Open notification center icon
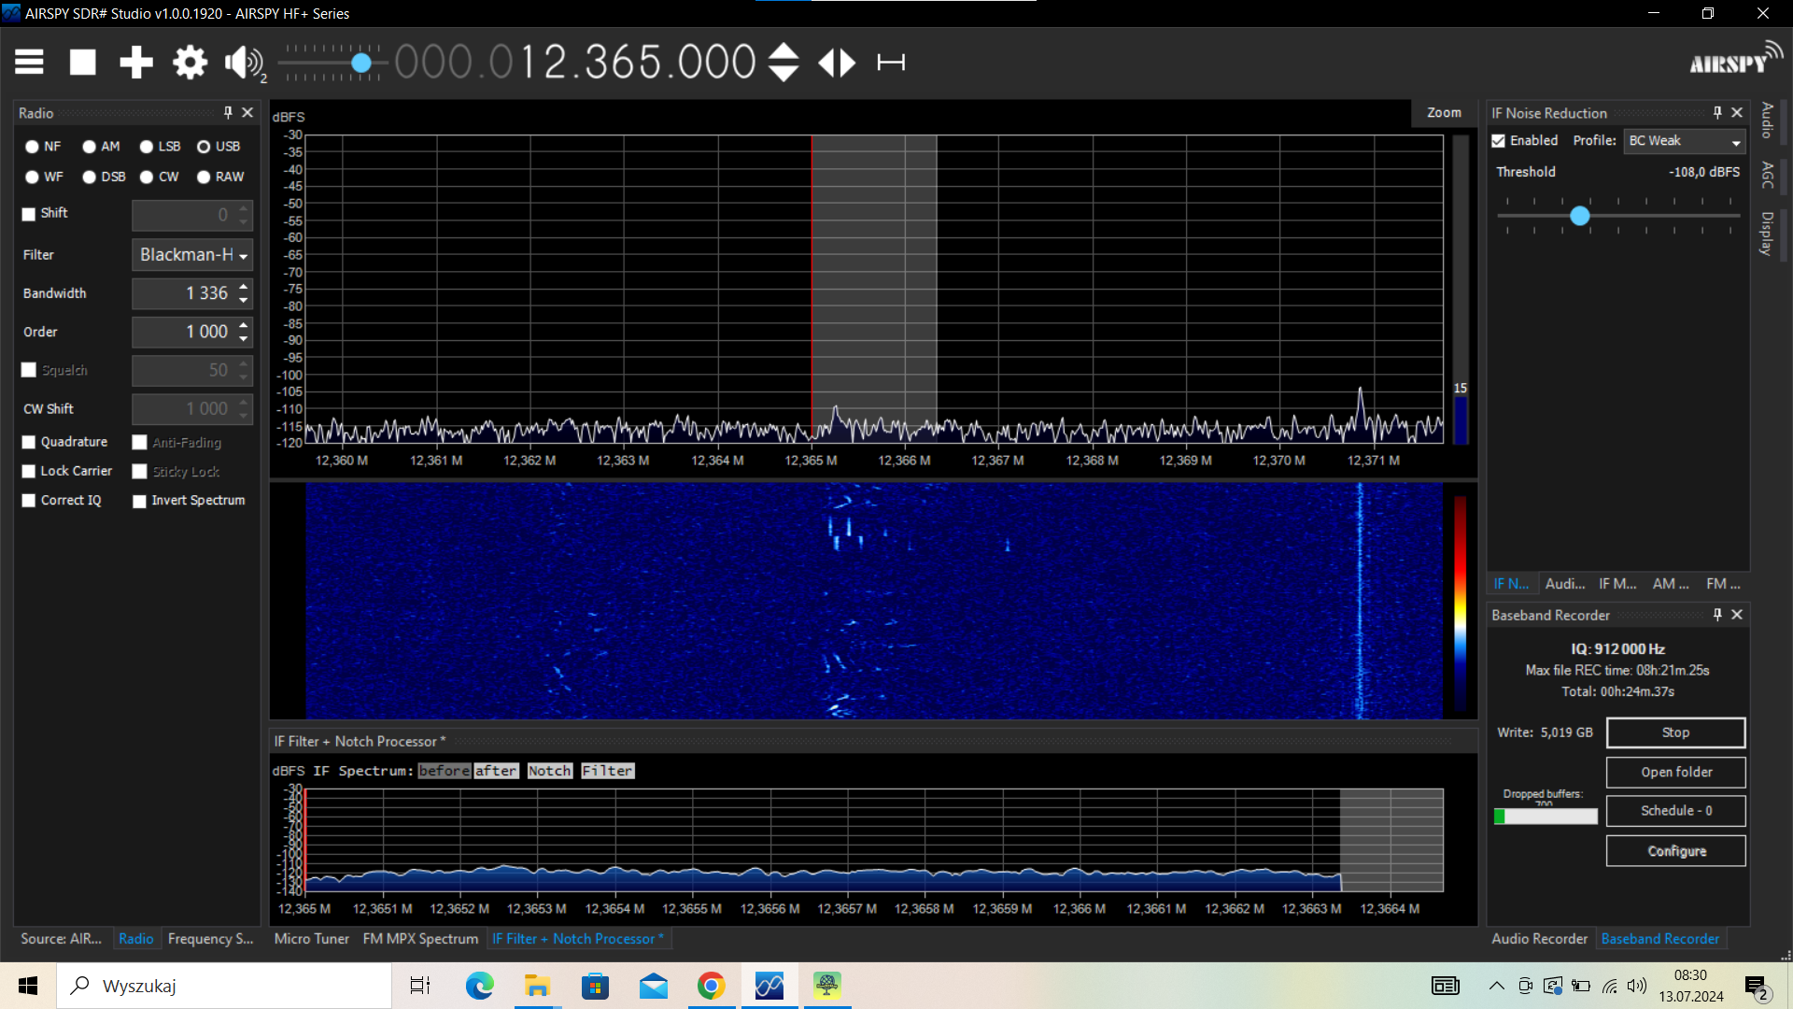This screenshot has width=1793, height=1009. (1757, 986)
